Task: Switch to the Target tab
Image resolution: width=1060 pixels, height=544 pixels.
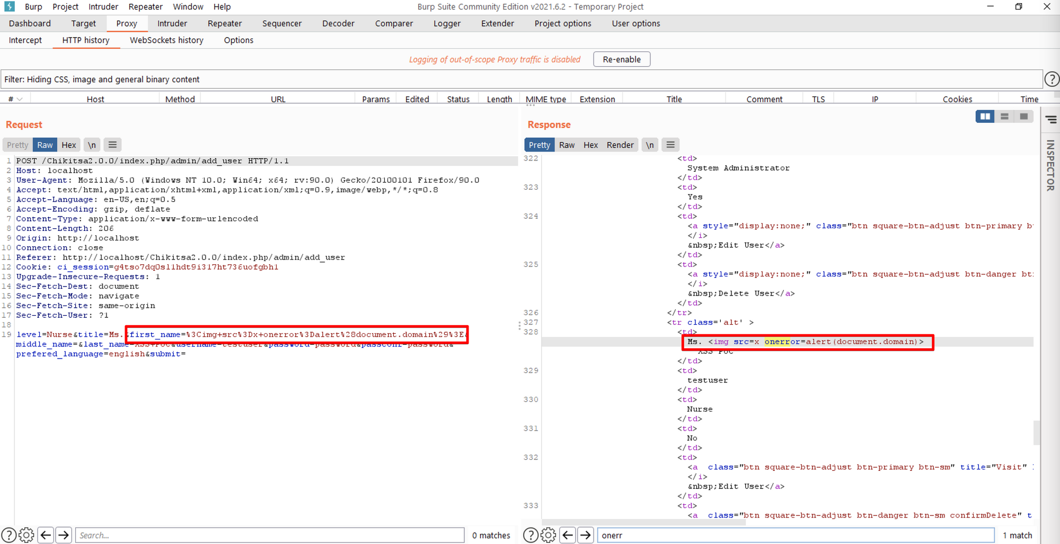Action: [84, 23]
